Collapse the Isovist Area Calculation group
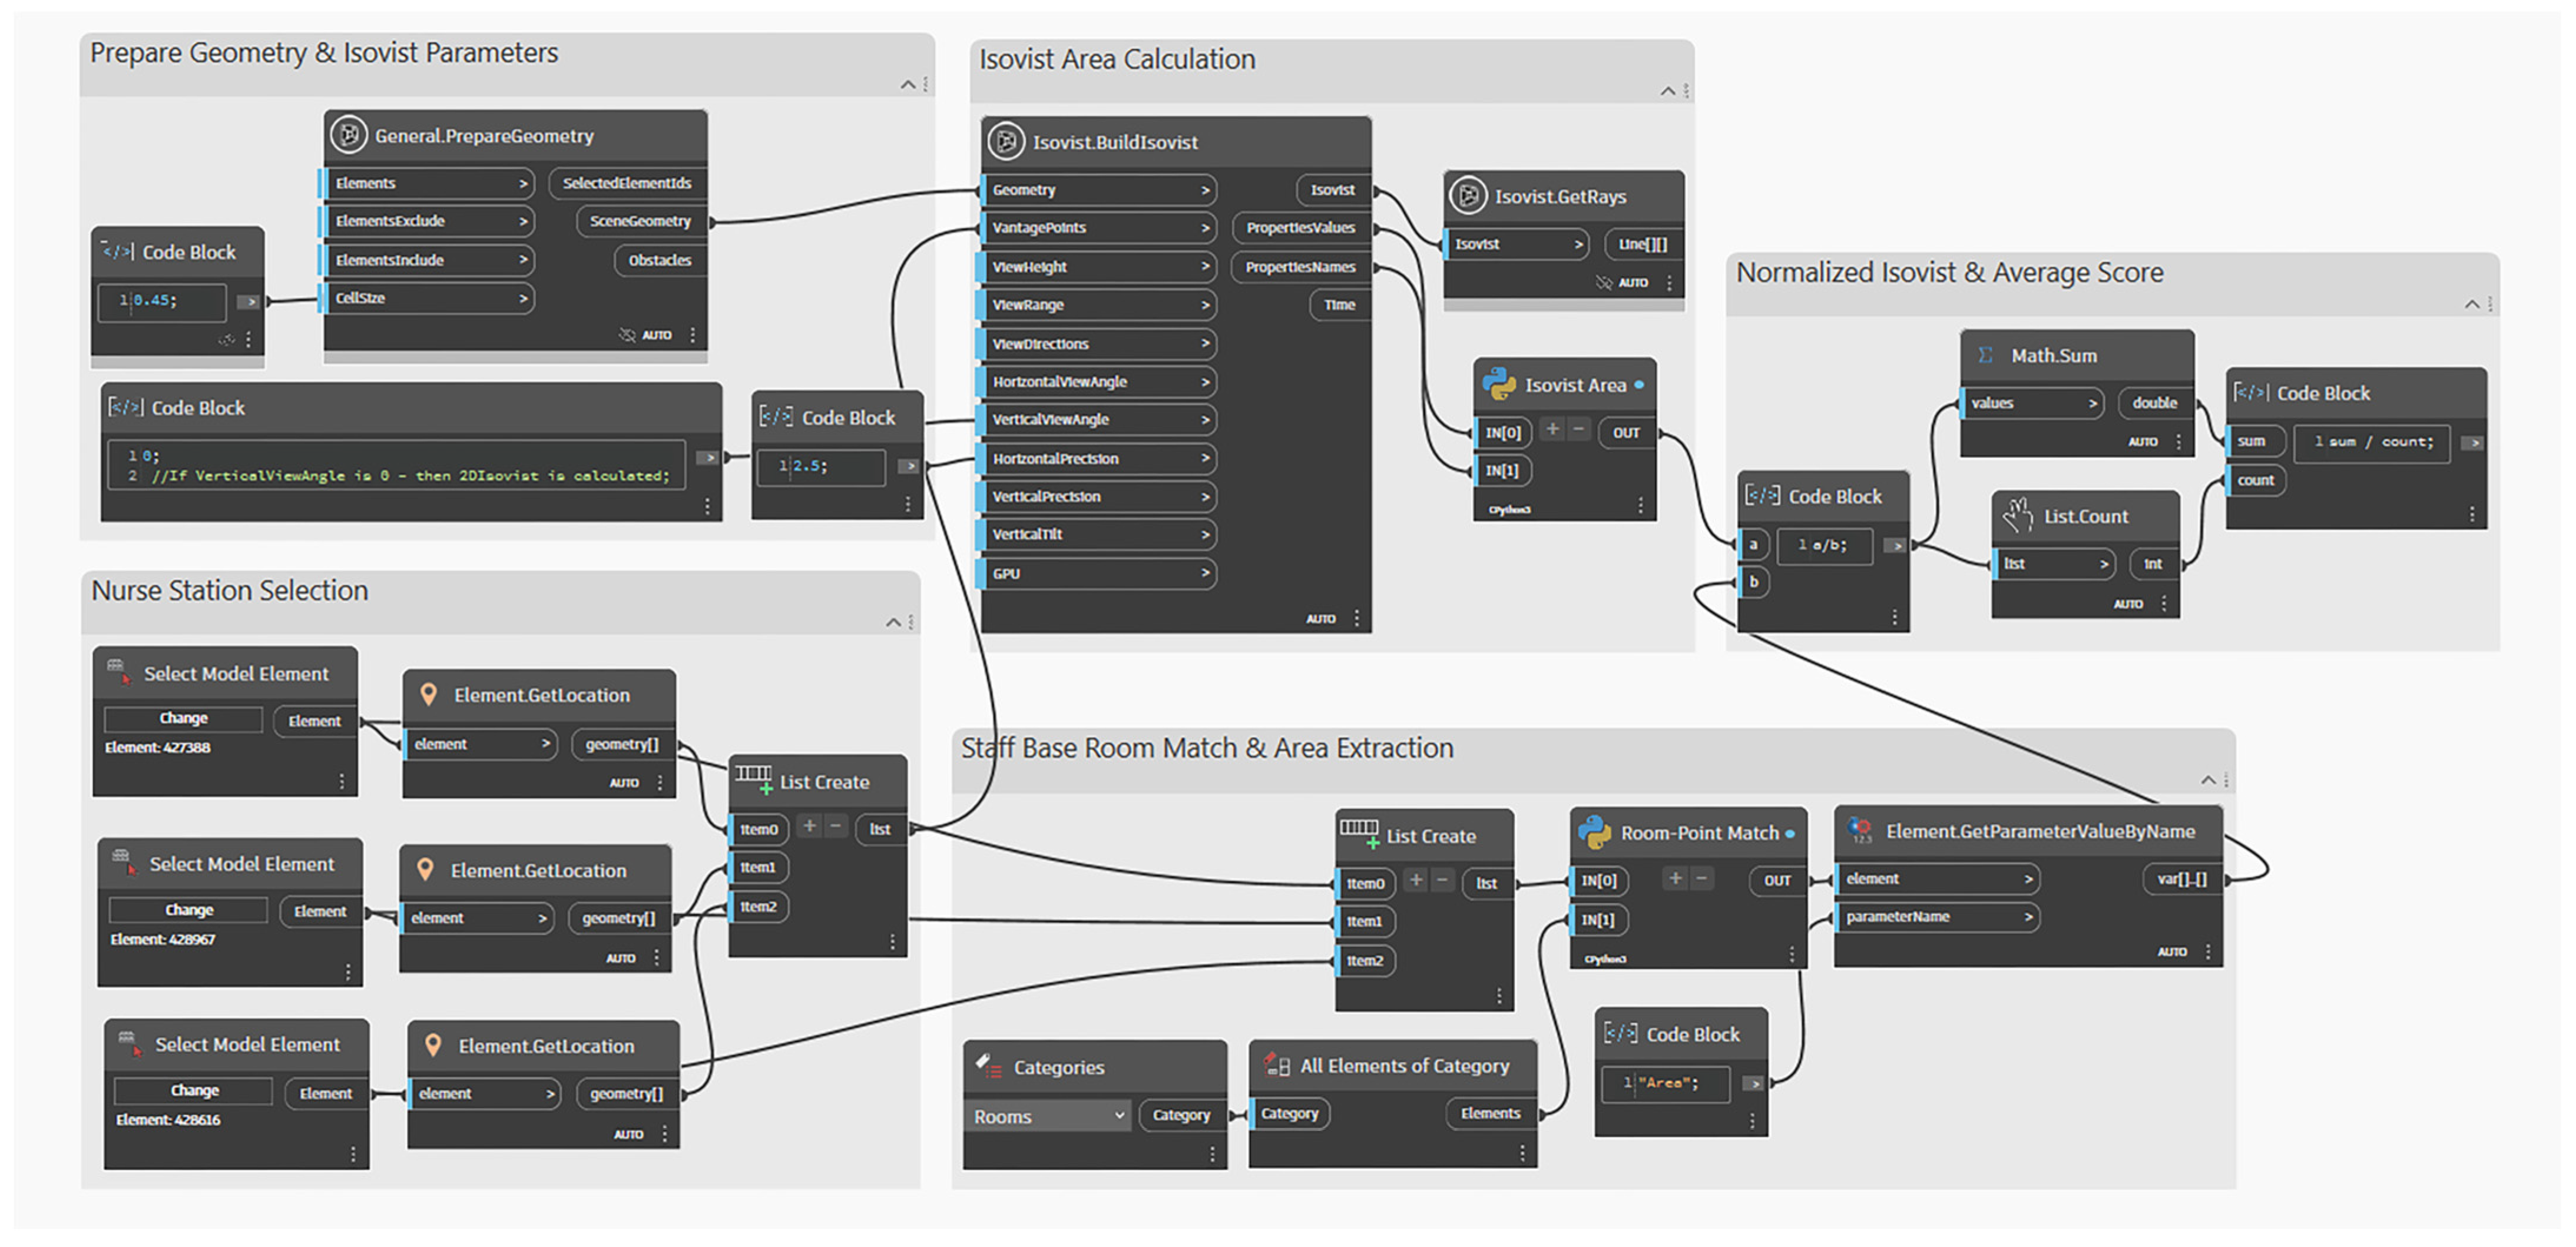2576x1247 pixels. [1667, 91]
